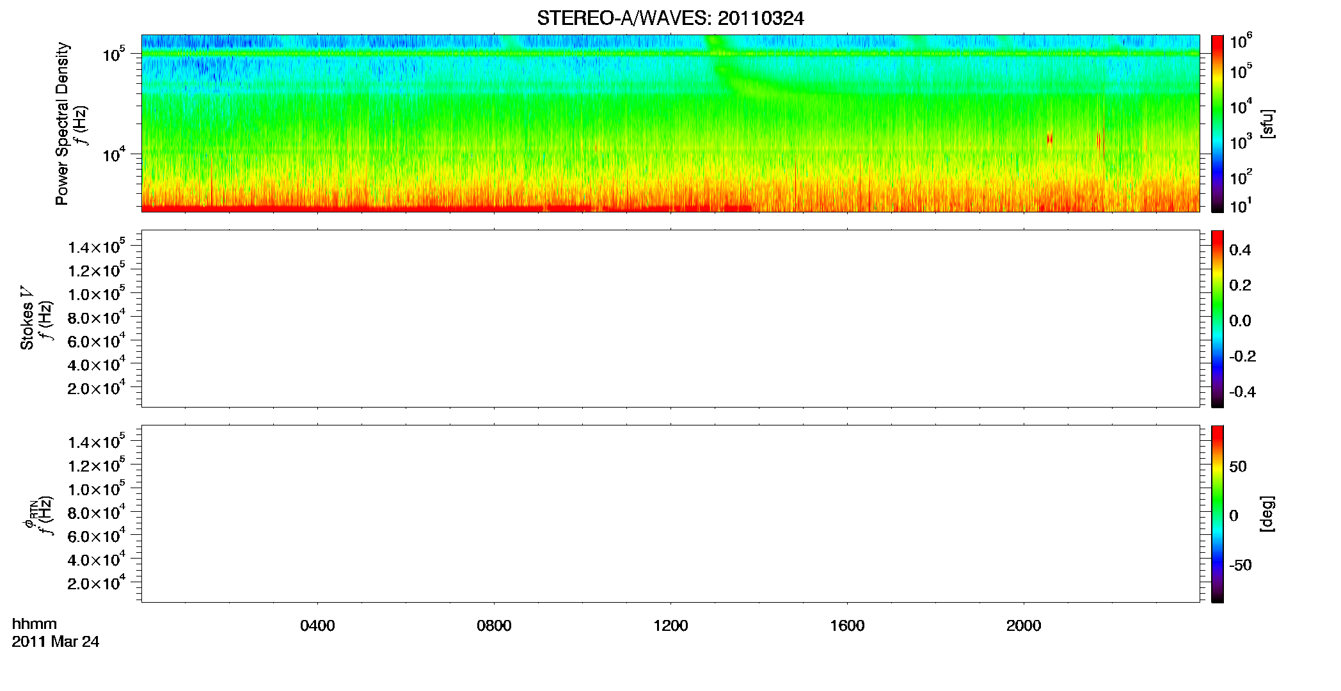The width and height of the screenshot is (1341, 691).
Task: Click the -0.4 label on Stokes V colorbar
Action: pyautogui.click(x=1242, y=392)
